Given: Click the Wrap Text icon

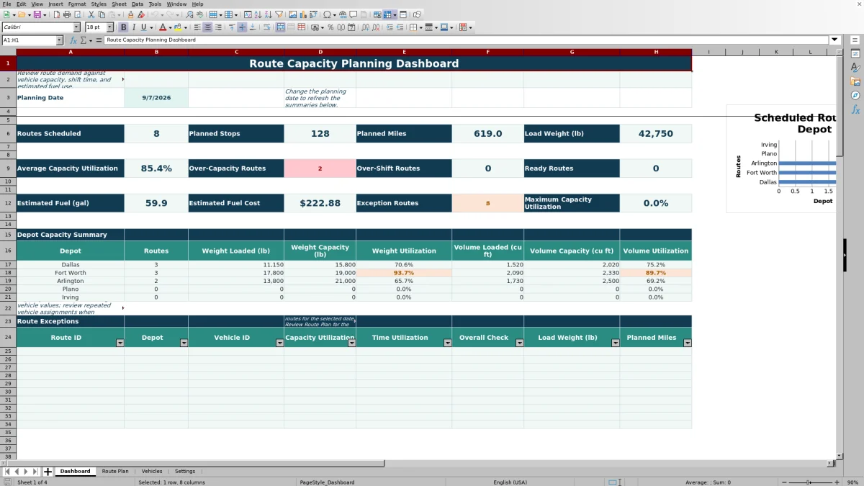Looking at the screenshot, I should tap(267, 27).
